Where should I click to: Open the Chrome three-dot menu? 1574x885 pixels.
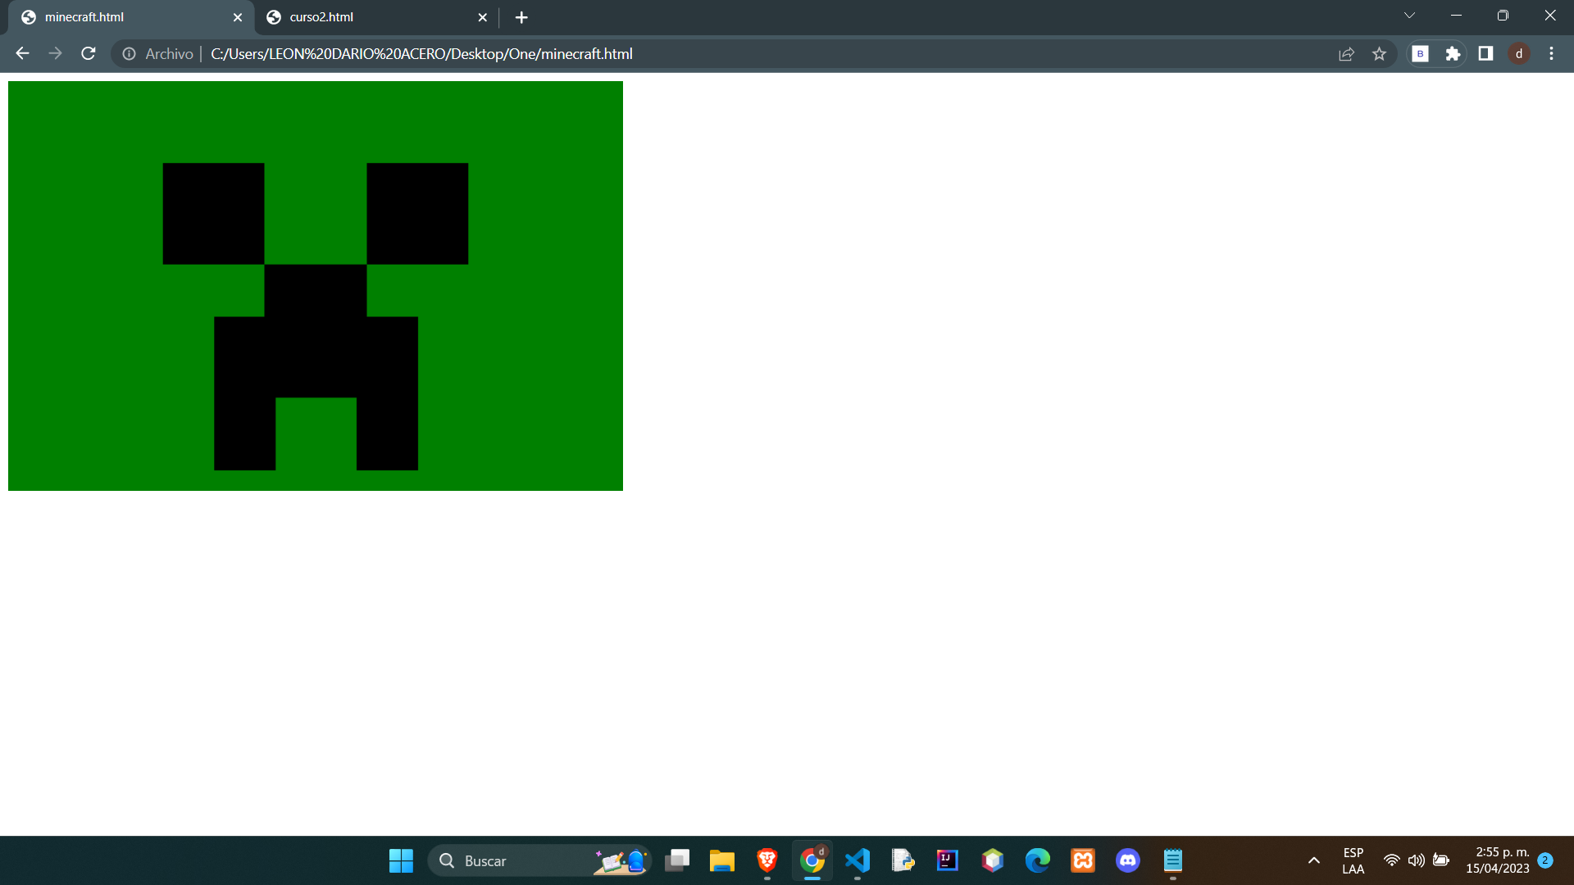coord(1551,54)
